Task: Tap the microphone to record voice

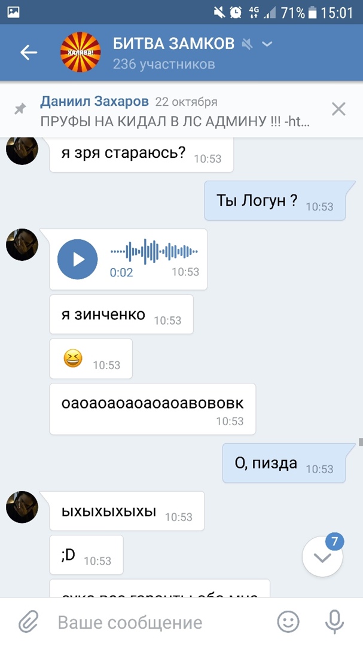Action: tap(334, 621)
